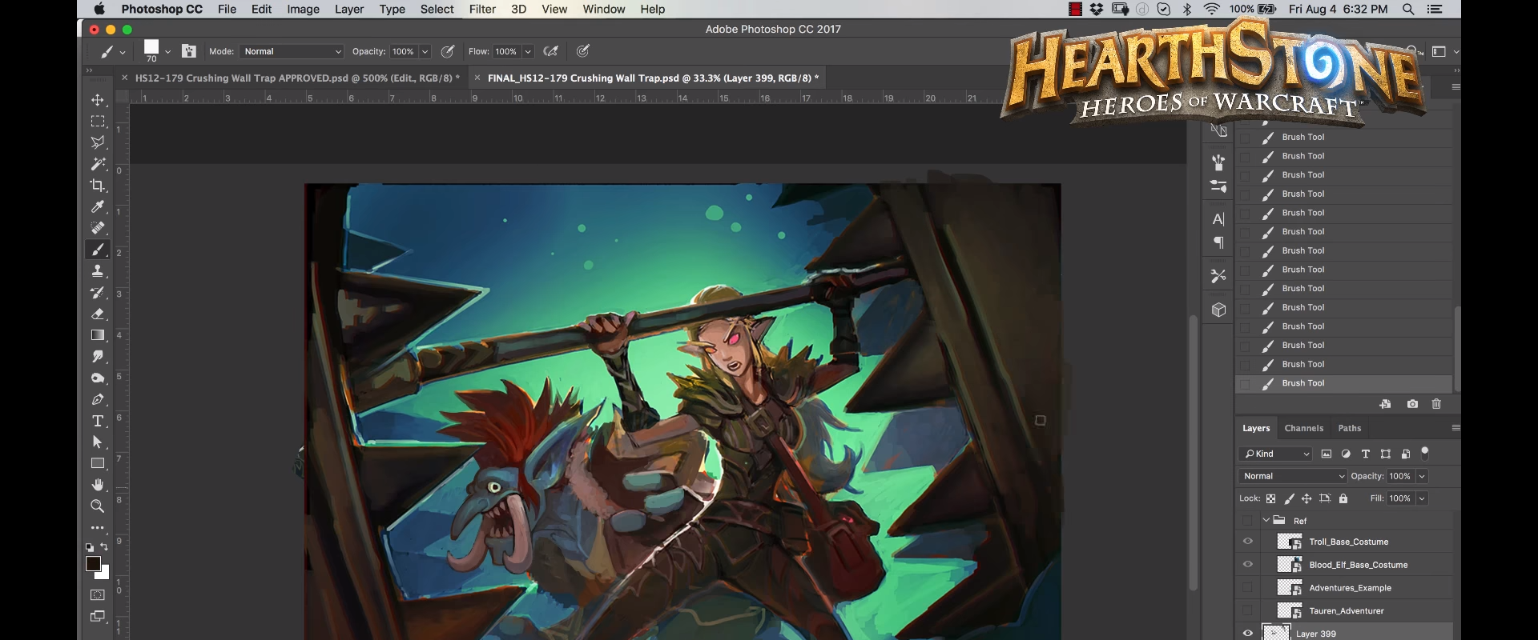Switch to HS12-179 Crushing Wall Trap APPROVED.psd tab
Screen dimensions: 1538x640
297,78
